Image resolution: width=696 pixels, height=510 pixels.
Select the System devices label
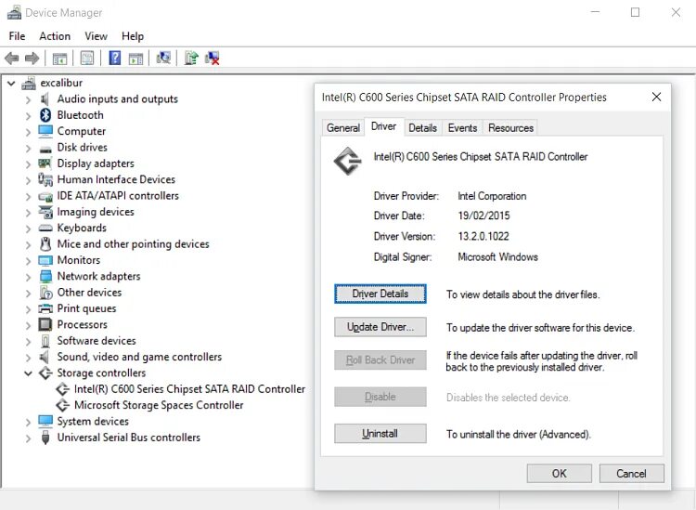tap(93, 421)
